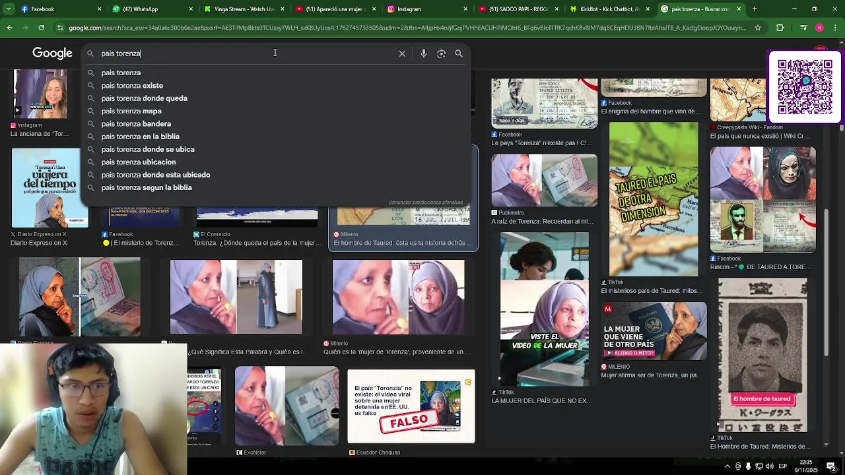Open the taskbar volume speaker icon
Viewport: 845px width, 475px height.
770,466
